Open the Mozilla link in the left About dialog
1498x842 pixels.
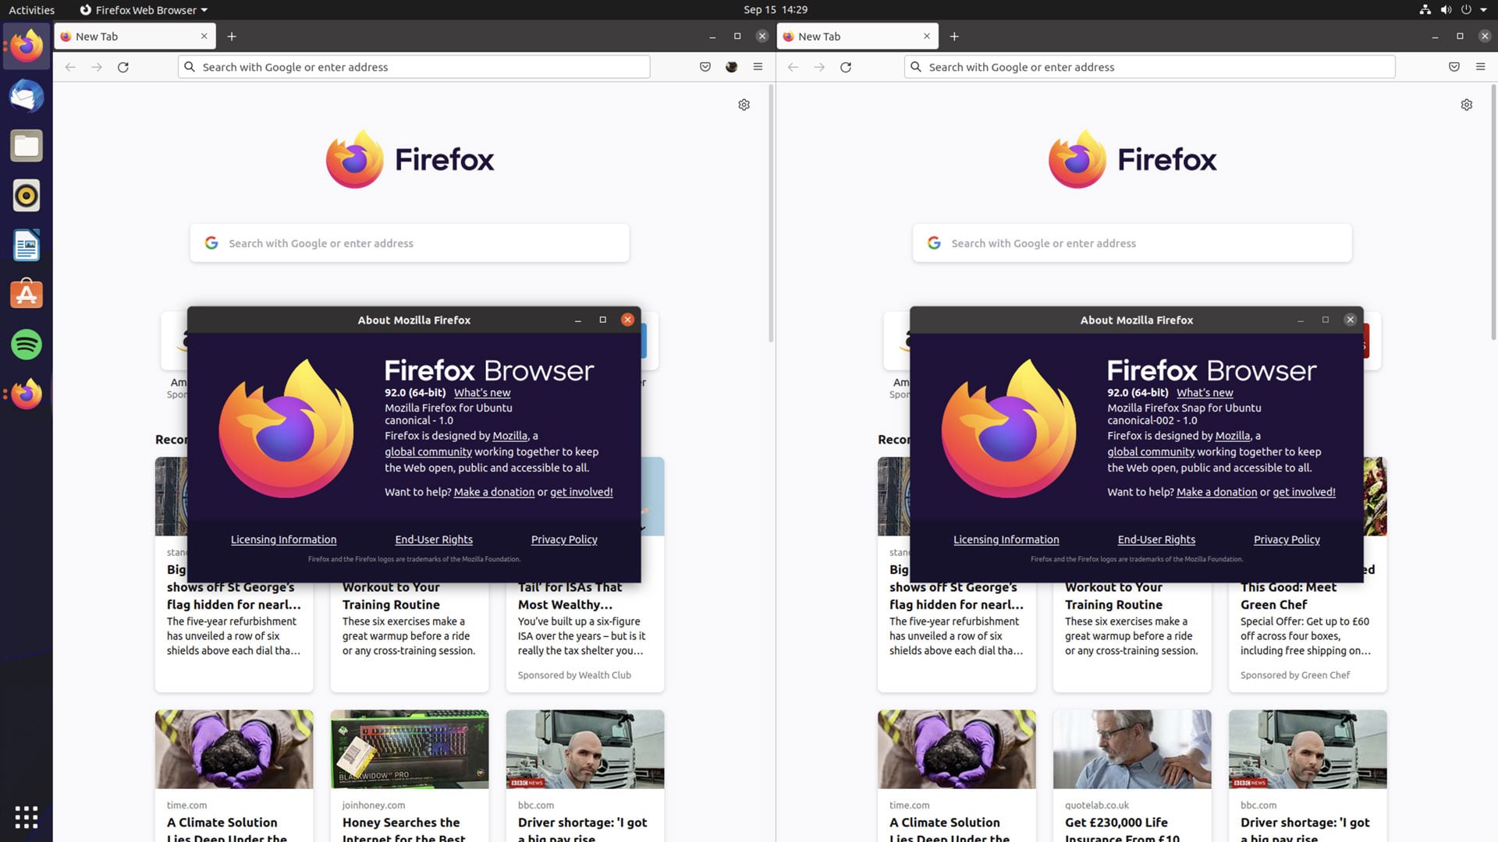point(509,436)
